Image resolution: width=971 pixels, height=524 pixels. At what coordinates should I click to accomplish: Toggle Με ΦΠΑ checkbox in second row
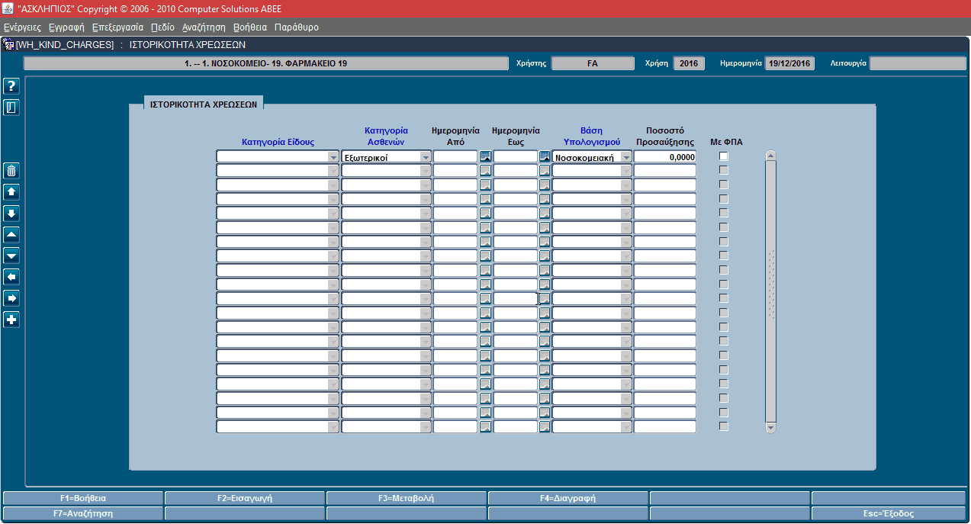pyautogui.click(x=724, y=171)
